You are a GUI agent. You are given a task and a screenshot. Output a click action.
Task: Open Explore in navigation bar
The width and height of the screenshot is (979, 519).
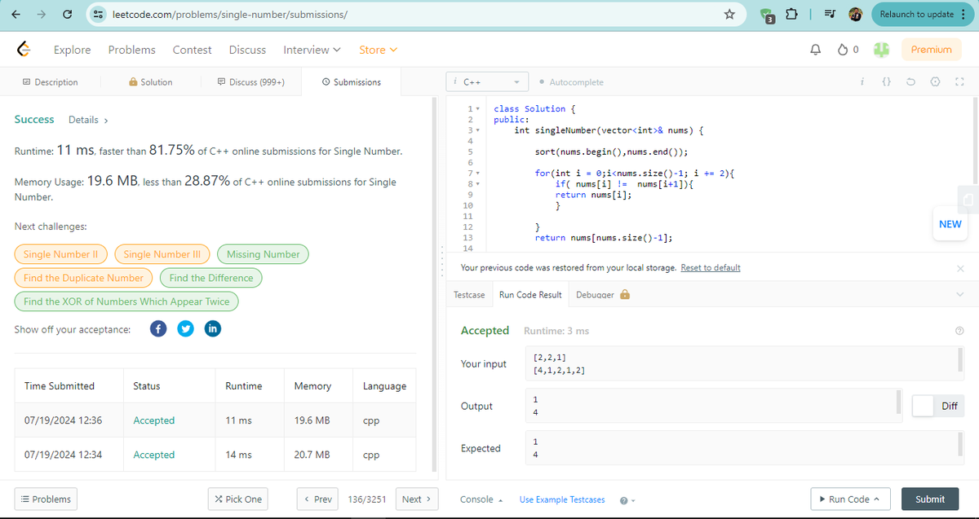pos(72,50)
